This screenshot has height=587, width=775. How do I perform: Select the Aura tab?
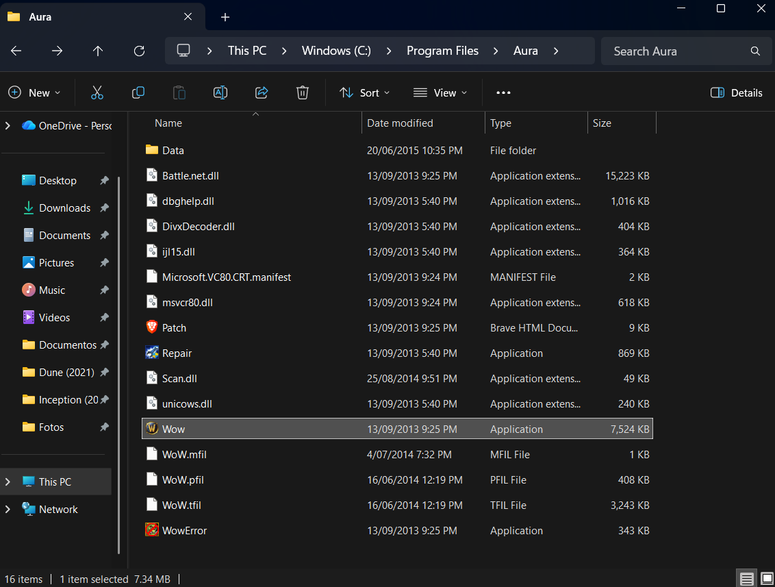[x=103, y=17]
